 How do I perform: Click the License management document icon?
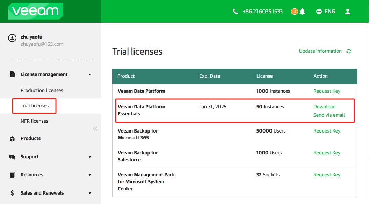[12, 74]
